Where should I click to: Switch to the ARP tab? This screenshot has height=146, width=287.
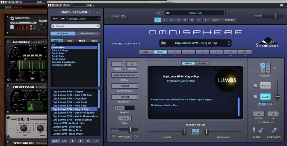coord(245,52)
